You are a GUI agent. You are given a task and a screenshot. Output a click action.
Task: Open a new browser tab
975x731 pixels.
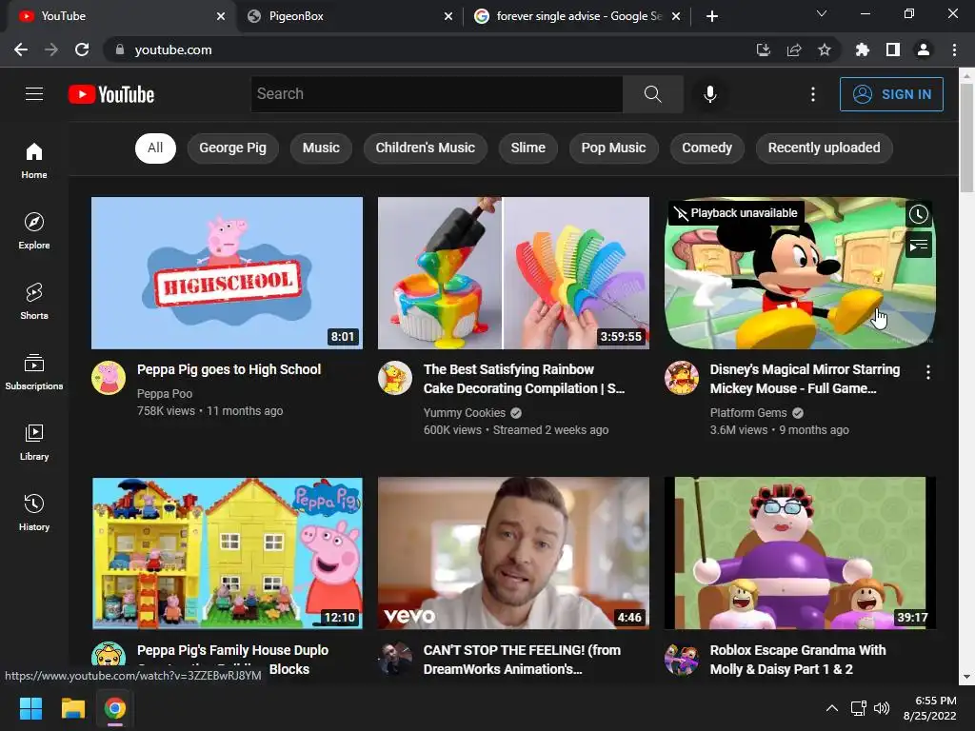712,16
